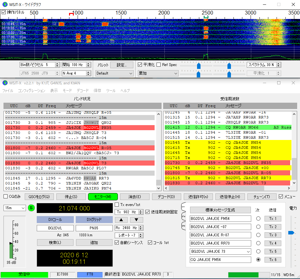Select next message radio for Tx 5
The height and width of the screenshot is (279, 300).
click(x=258, y=252)
